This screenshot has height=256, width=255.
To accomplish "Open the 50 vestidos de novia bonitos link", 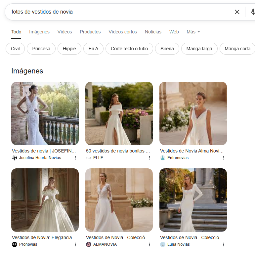I will (x=118, y=151).
